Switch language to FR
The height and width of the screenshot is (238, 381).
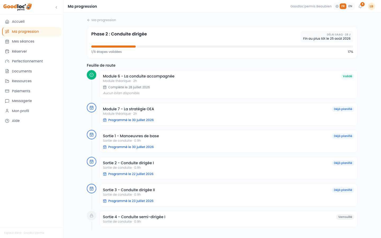coord(343,6)
